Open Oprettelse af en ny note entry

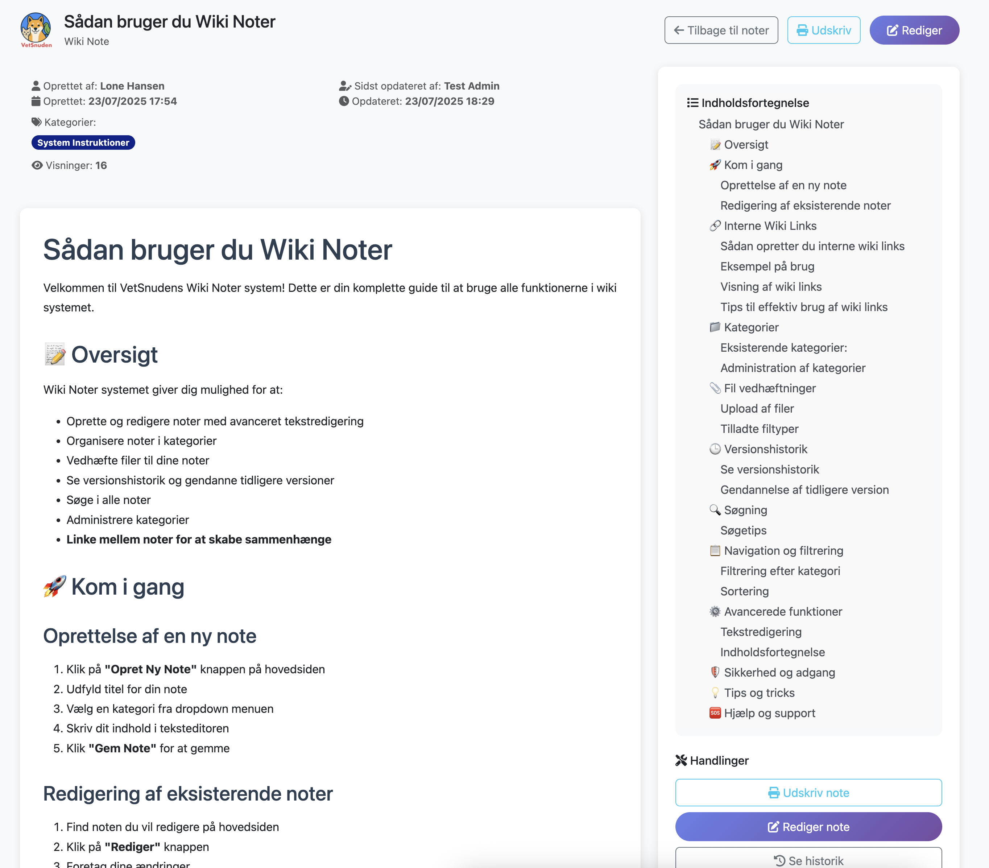[783, 185]
